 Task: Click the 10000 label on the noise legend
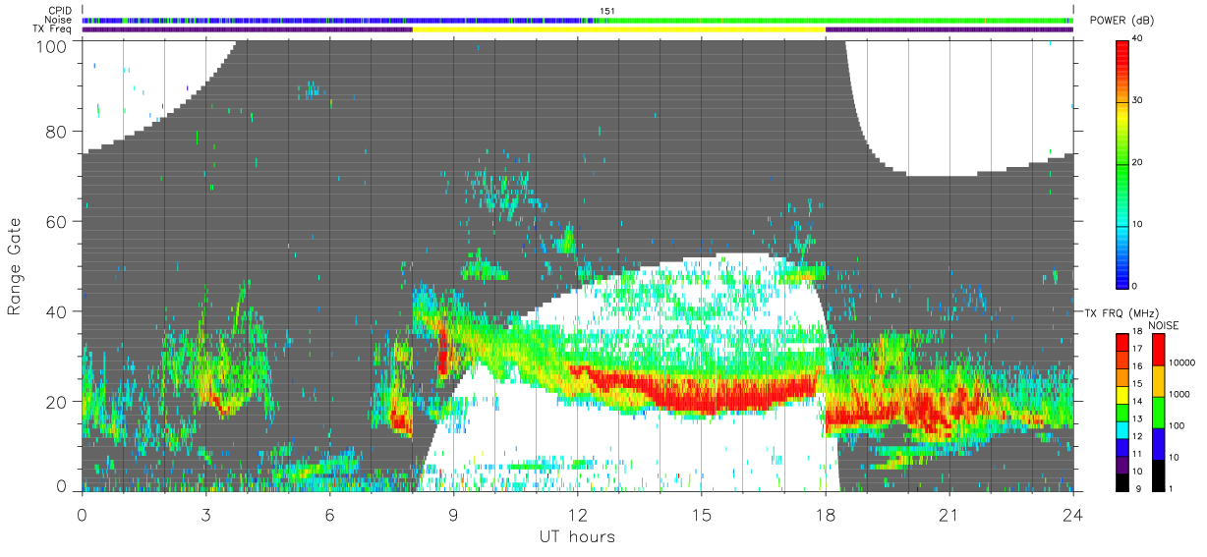point(1182,362)
